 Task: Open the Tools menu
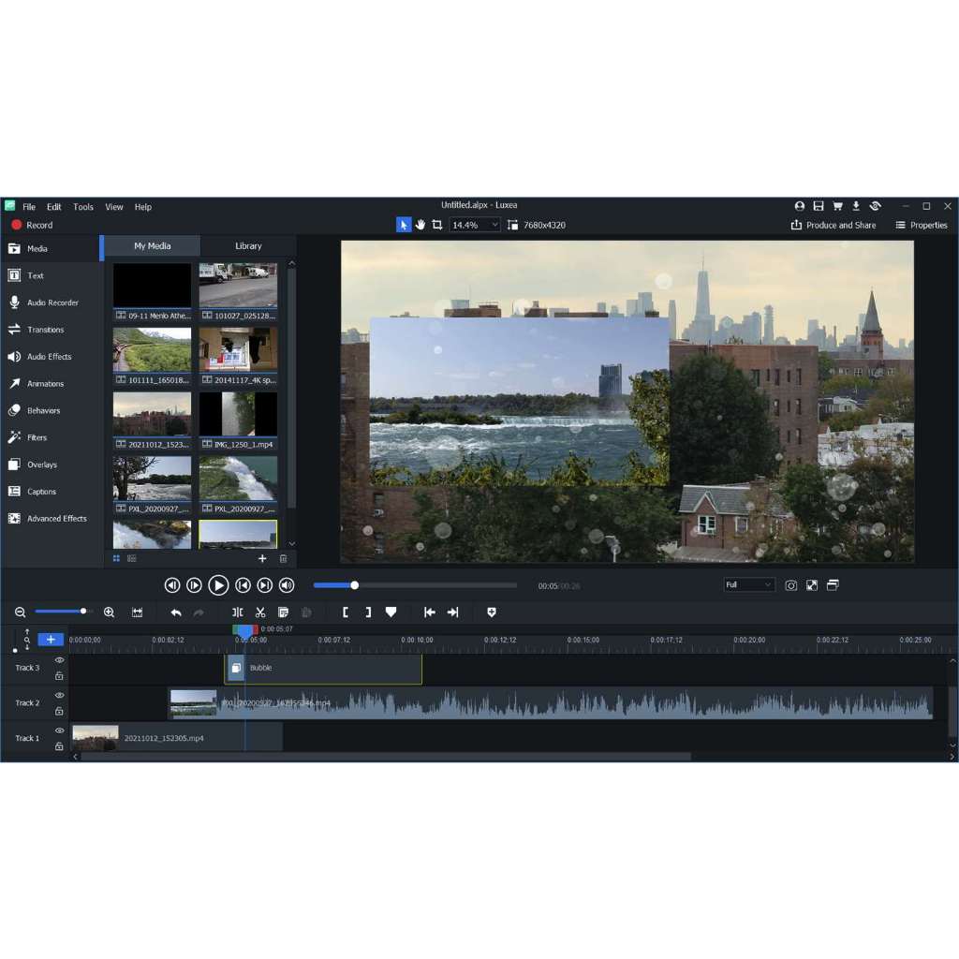tap(83, 207)
